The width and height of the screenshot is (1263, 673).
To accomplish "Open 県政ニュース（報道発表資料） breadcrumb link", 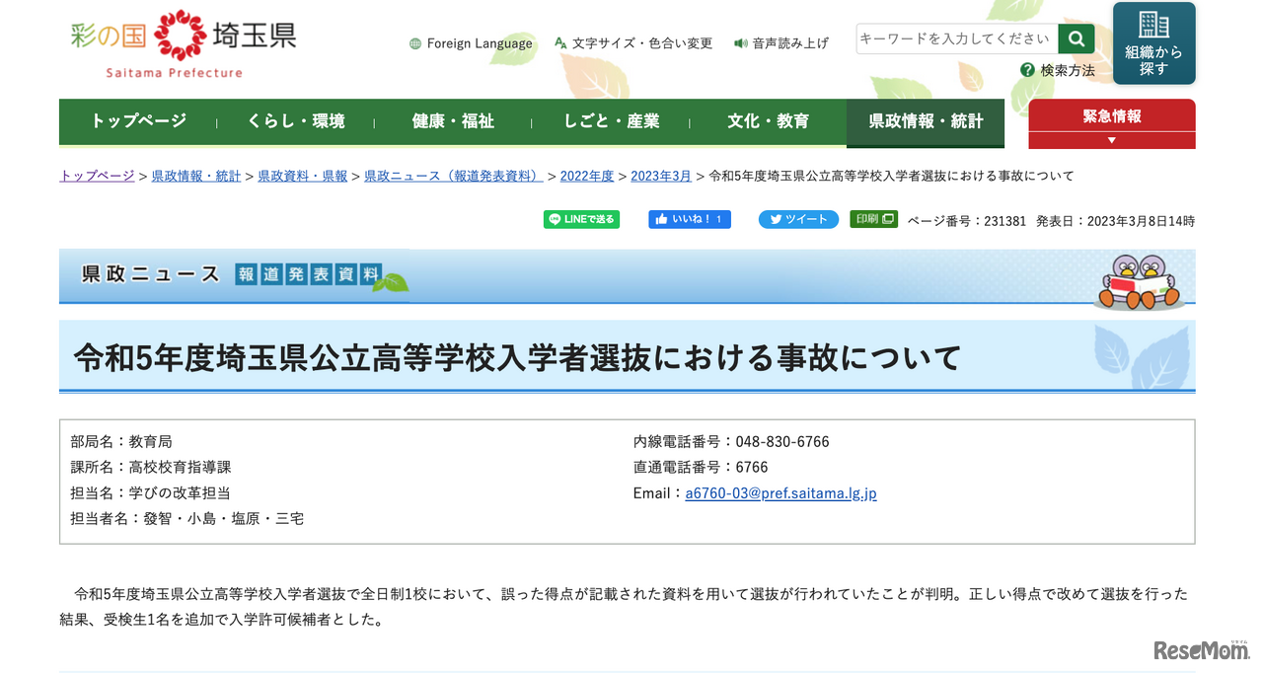I will [454, 176].
